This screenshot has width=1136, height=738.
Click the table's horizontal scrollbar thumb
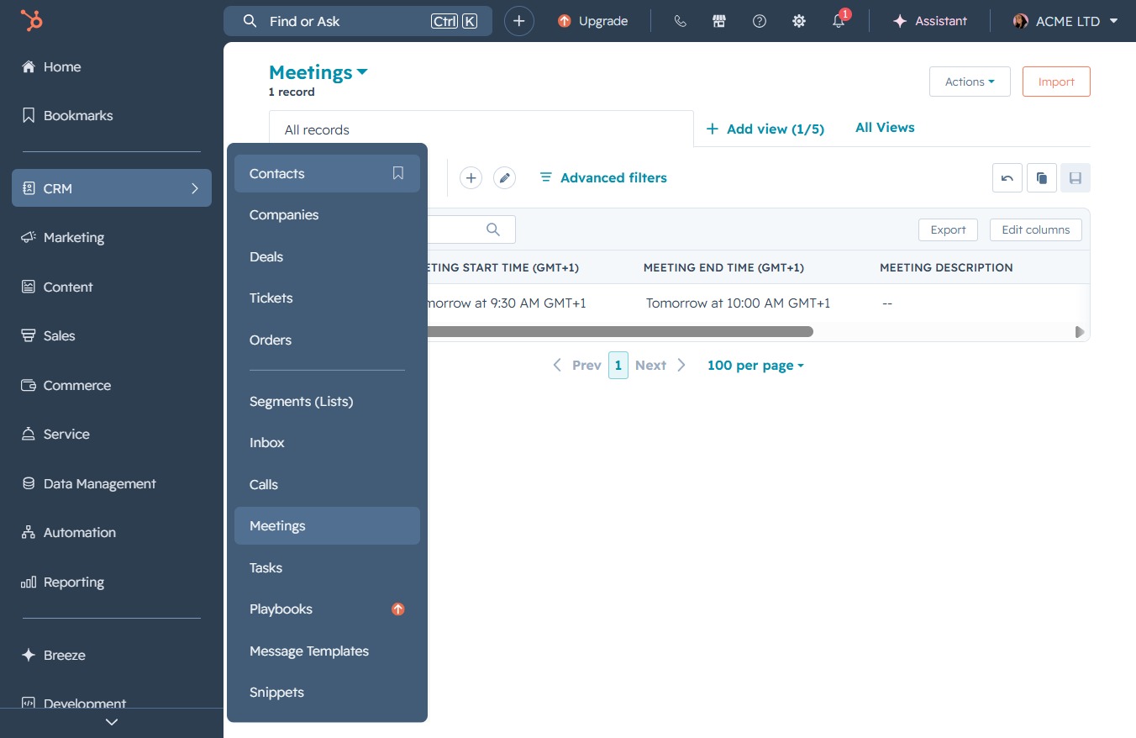(x=620, y=331)
